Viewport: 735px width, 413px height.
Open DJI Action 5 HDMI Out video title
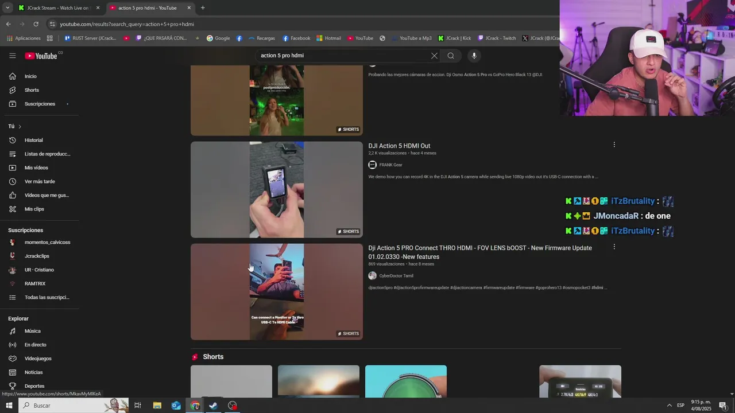[399, 146]
